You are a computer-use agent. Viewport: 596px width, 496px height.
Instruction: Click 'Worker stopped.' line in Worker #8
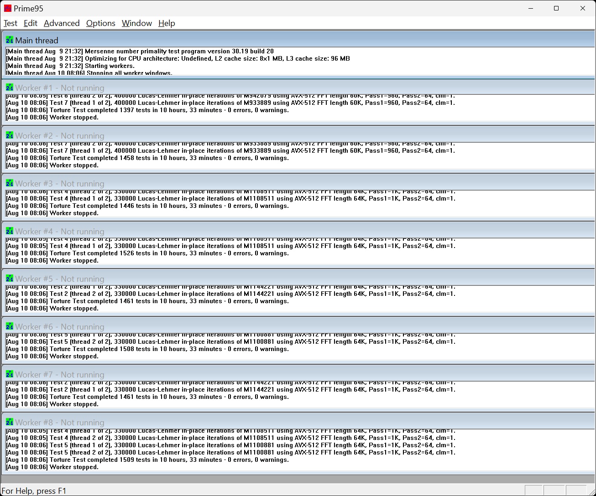tap(52, 467)
